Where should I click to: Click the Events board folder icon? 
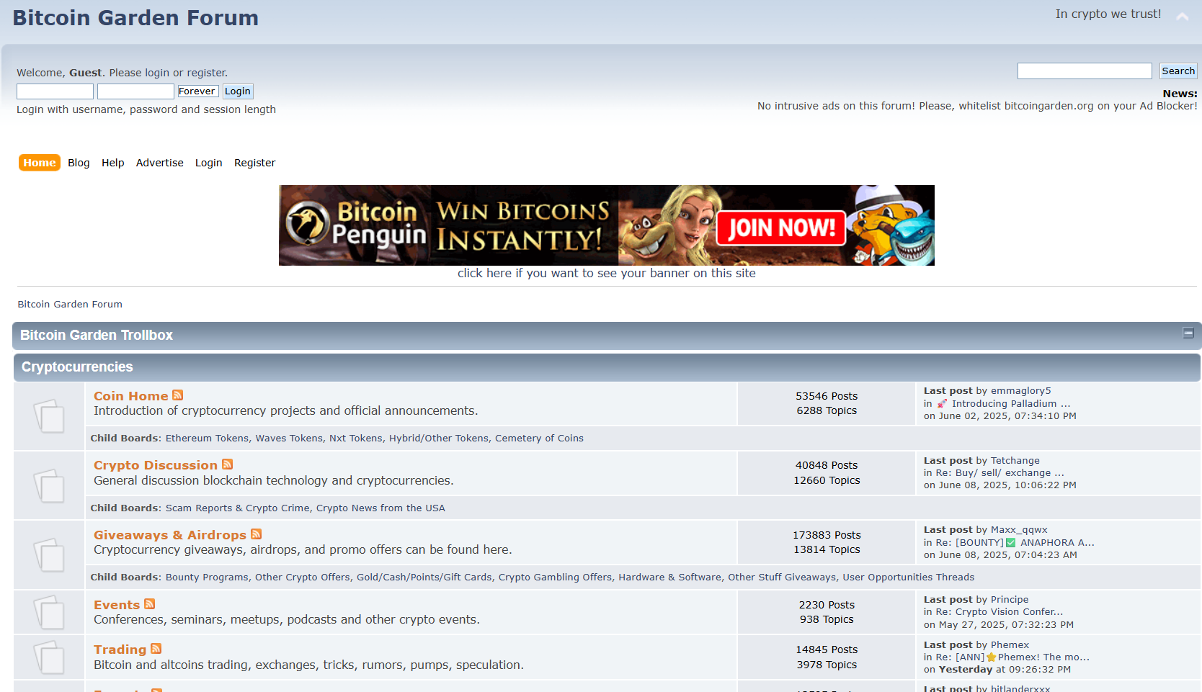[x=49, y=612]
